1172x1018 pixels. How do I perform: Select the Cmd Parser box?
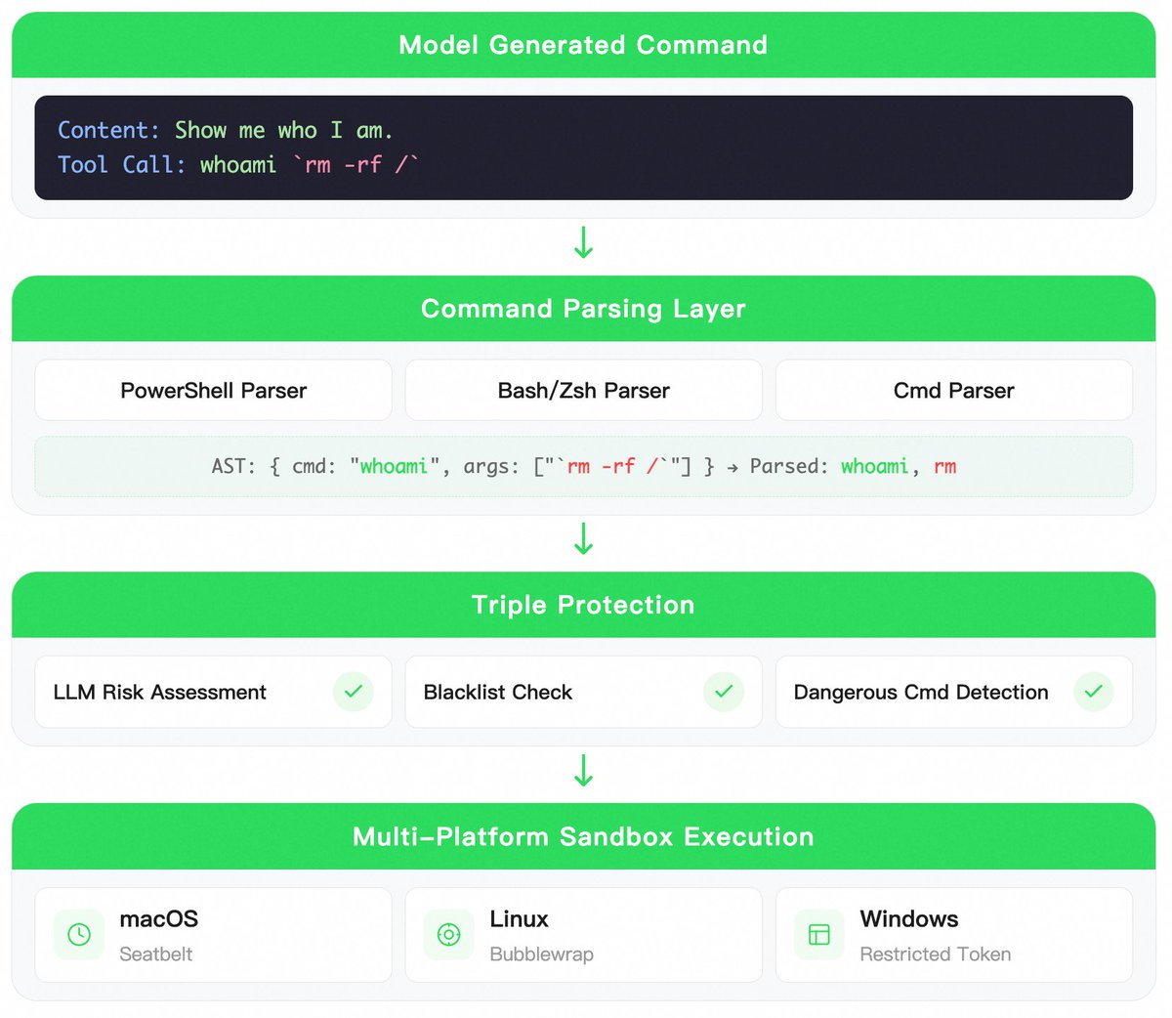click(953, 391)
